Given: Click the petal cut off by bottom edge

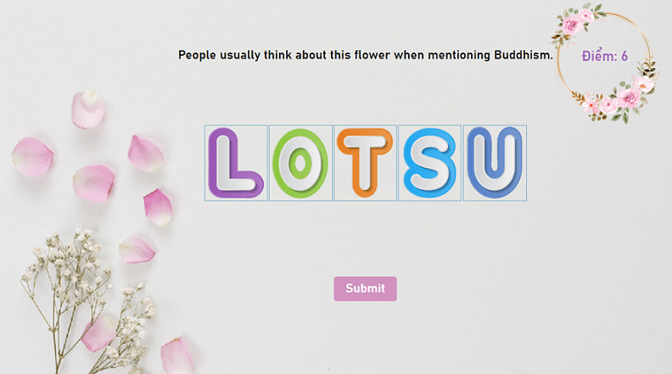Looking at the screenshot, I should pyautogui.click(x=177, y=355).
